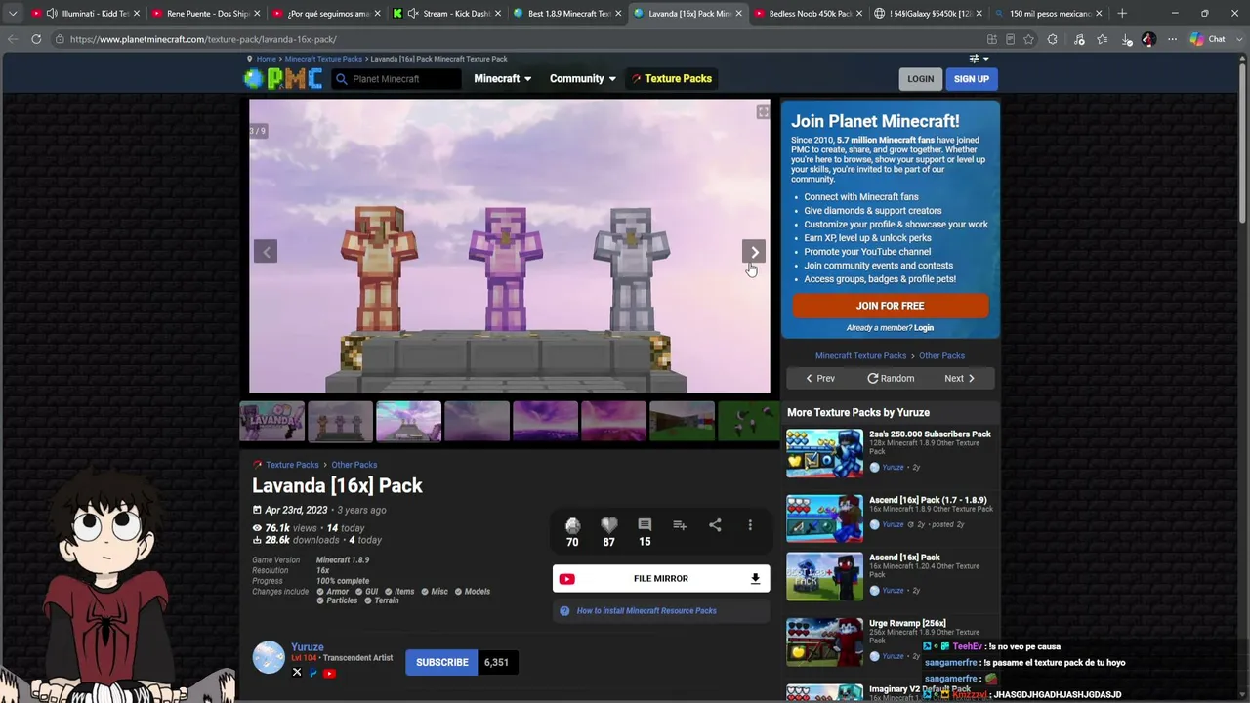This screenshot has height=703, width=1250.
Task: Go to the Prev texture pack
Action: (820, 379)
